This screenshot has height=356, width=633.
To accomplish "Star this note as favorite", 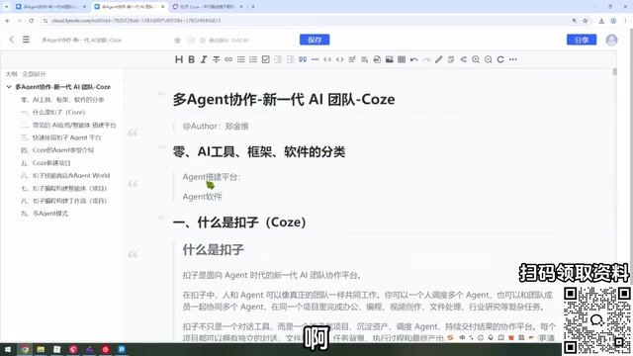I will click(177, 40).
